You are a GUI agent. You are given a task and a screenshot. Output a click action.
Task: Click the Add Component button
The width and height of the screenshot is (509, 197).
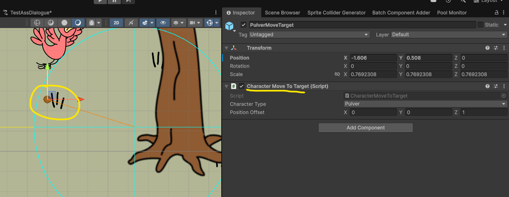tap(365, 128)
